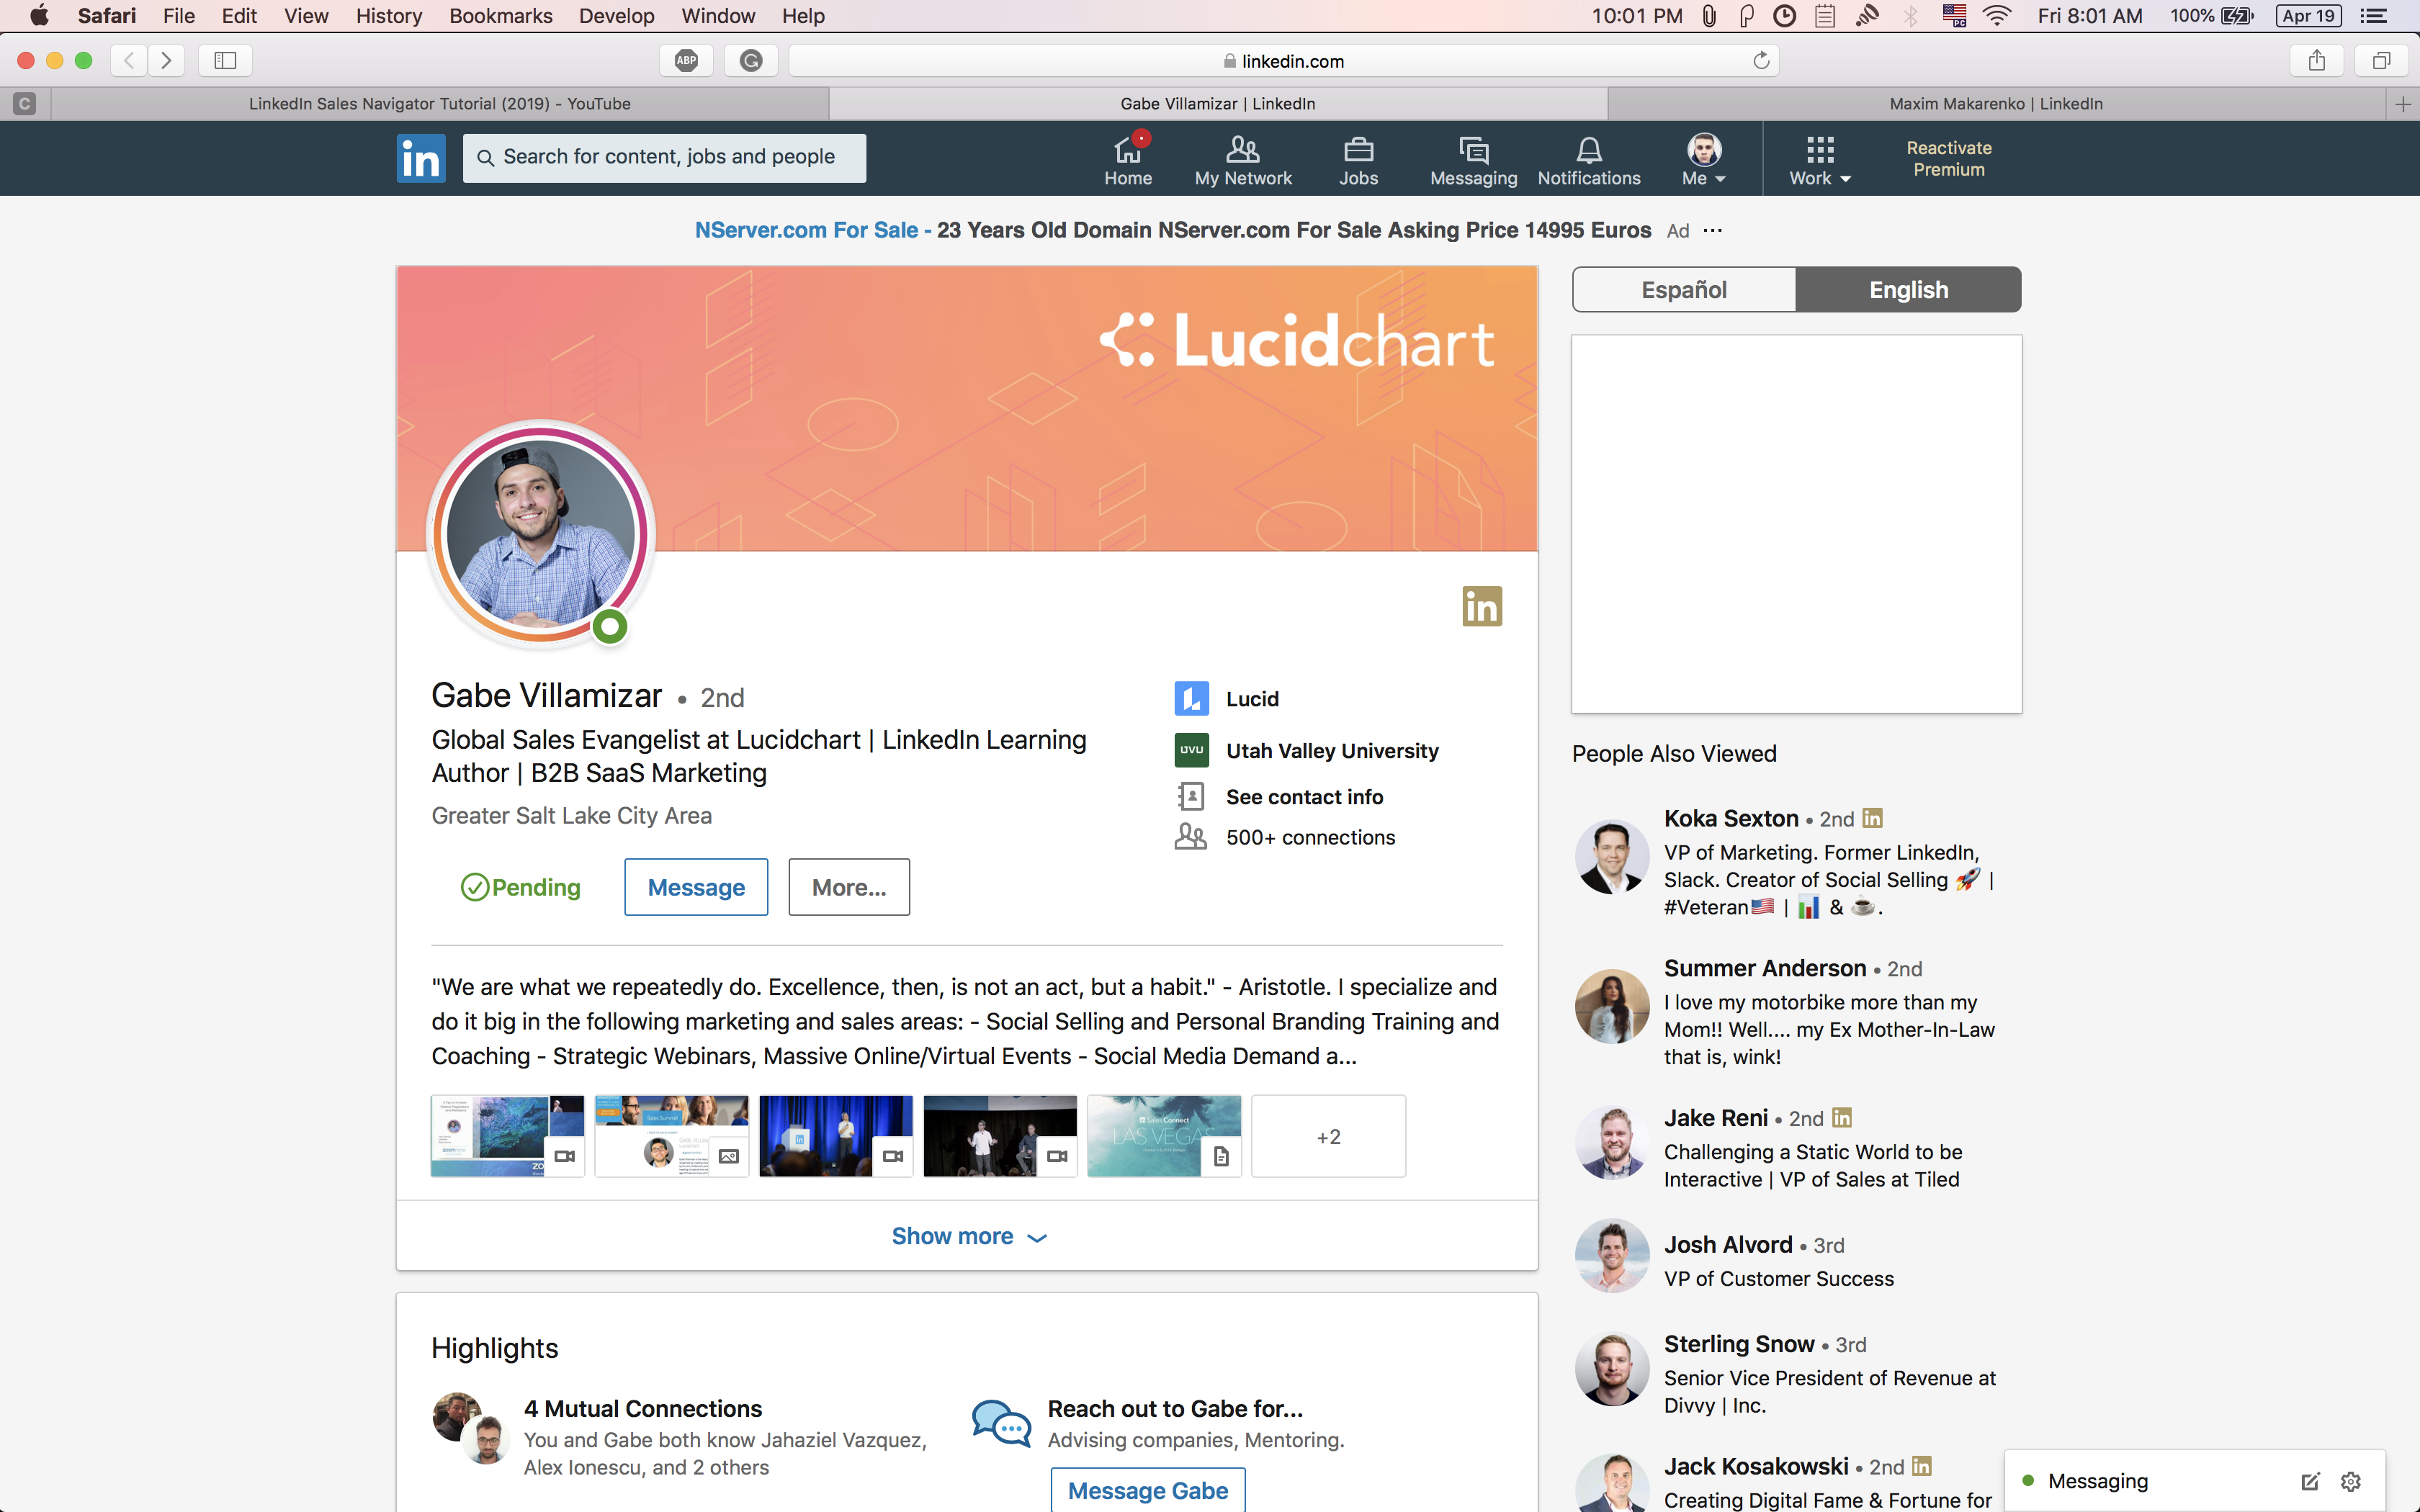The height and width of the screenshot is (1512, 2420).
Task: Click Reactivate Premium link
Action: tap(1948, 158)
